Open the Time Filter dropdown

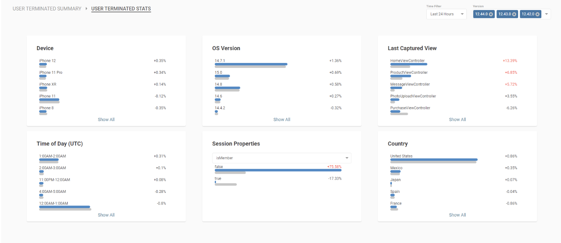[x=446, y=14]
